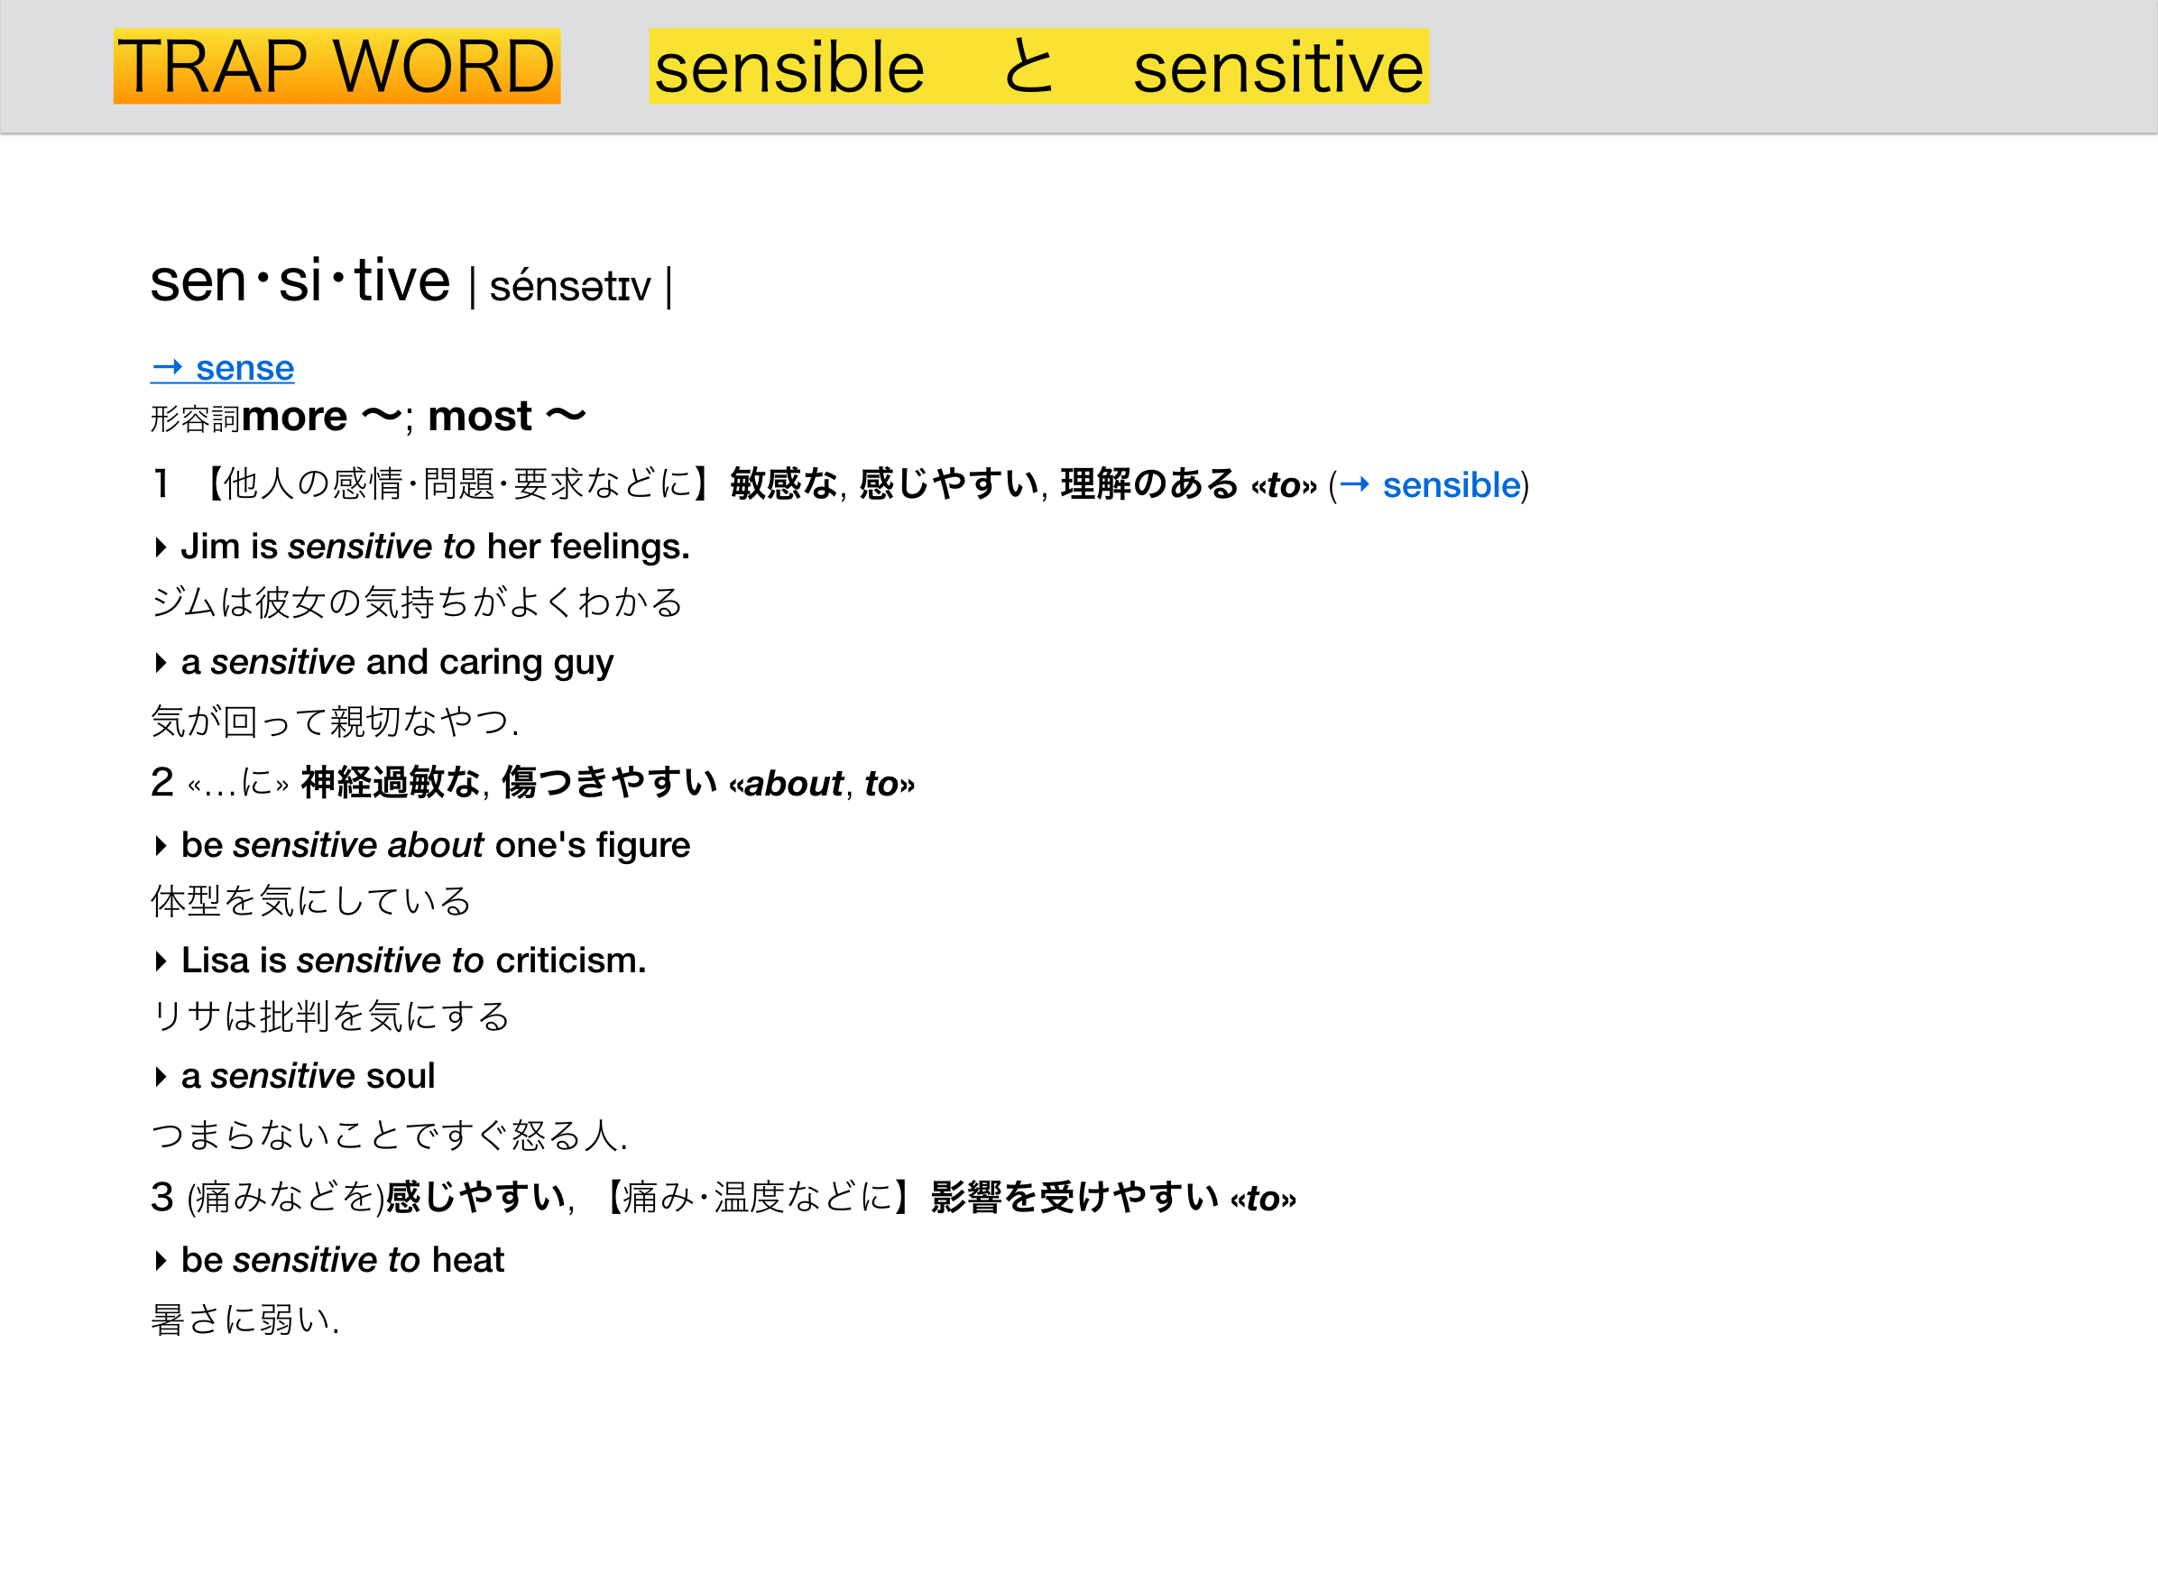Click the comparative form 'more ～; most ～'
The height and width of the screenshot is (1582, 2158).
click(414, 418)
